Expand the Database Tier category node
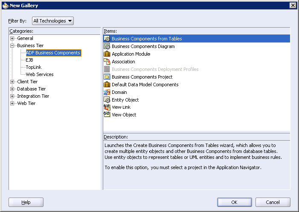 coord(12,89)
